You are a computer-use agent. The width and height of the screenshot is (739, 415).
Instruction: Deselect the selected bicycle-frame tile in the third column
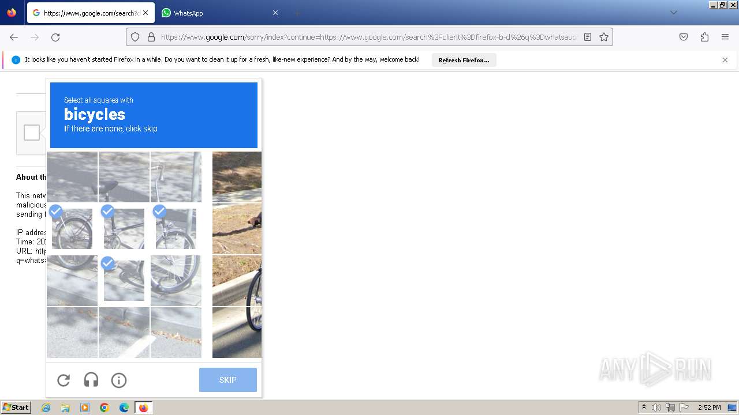coord(176,229)
